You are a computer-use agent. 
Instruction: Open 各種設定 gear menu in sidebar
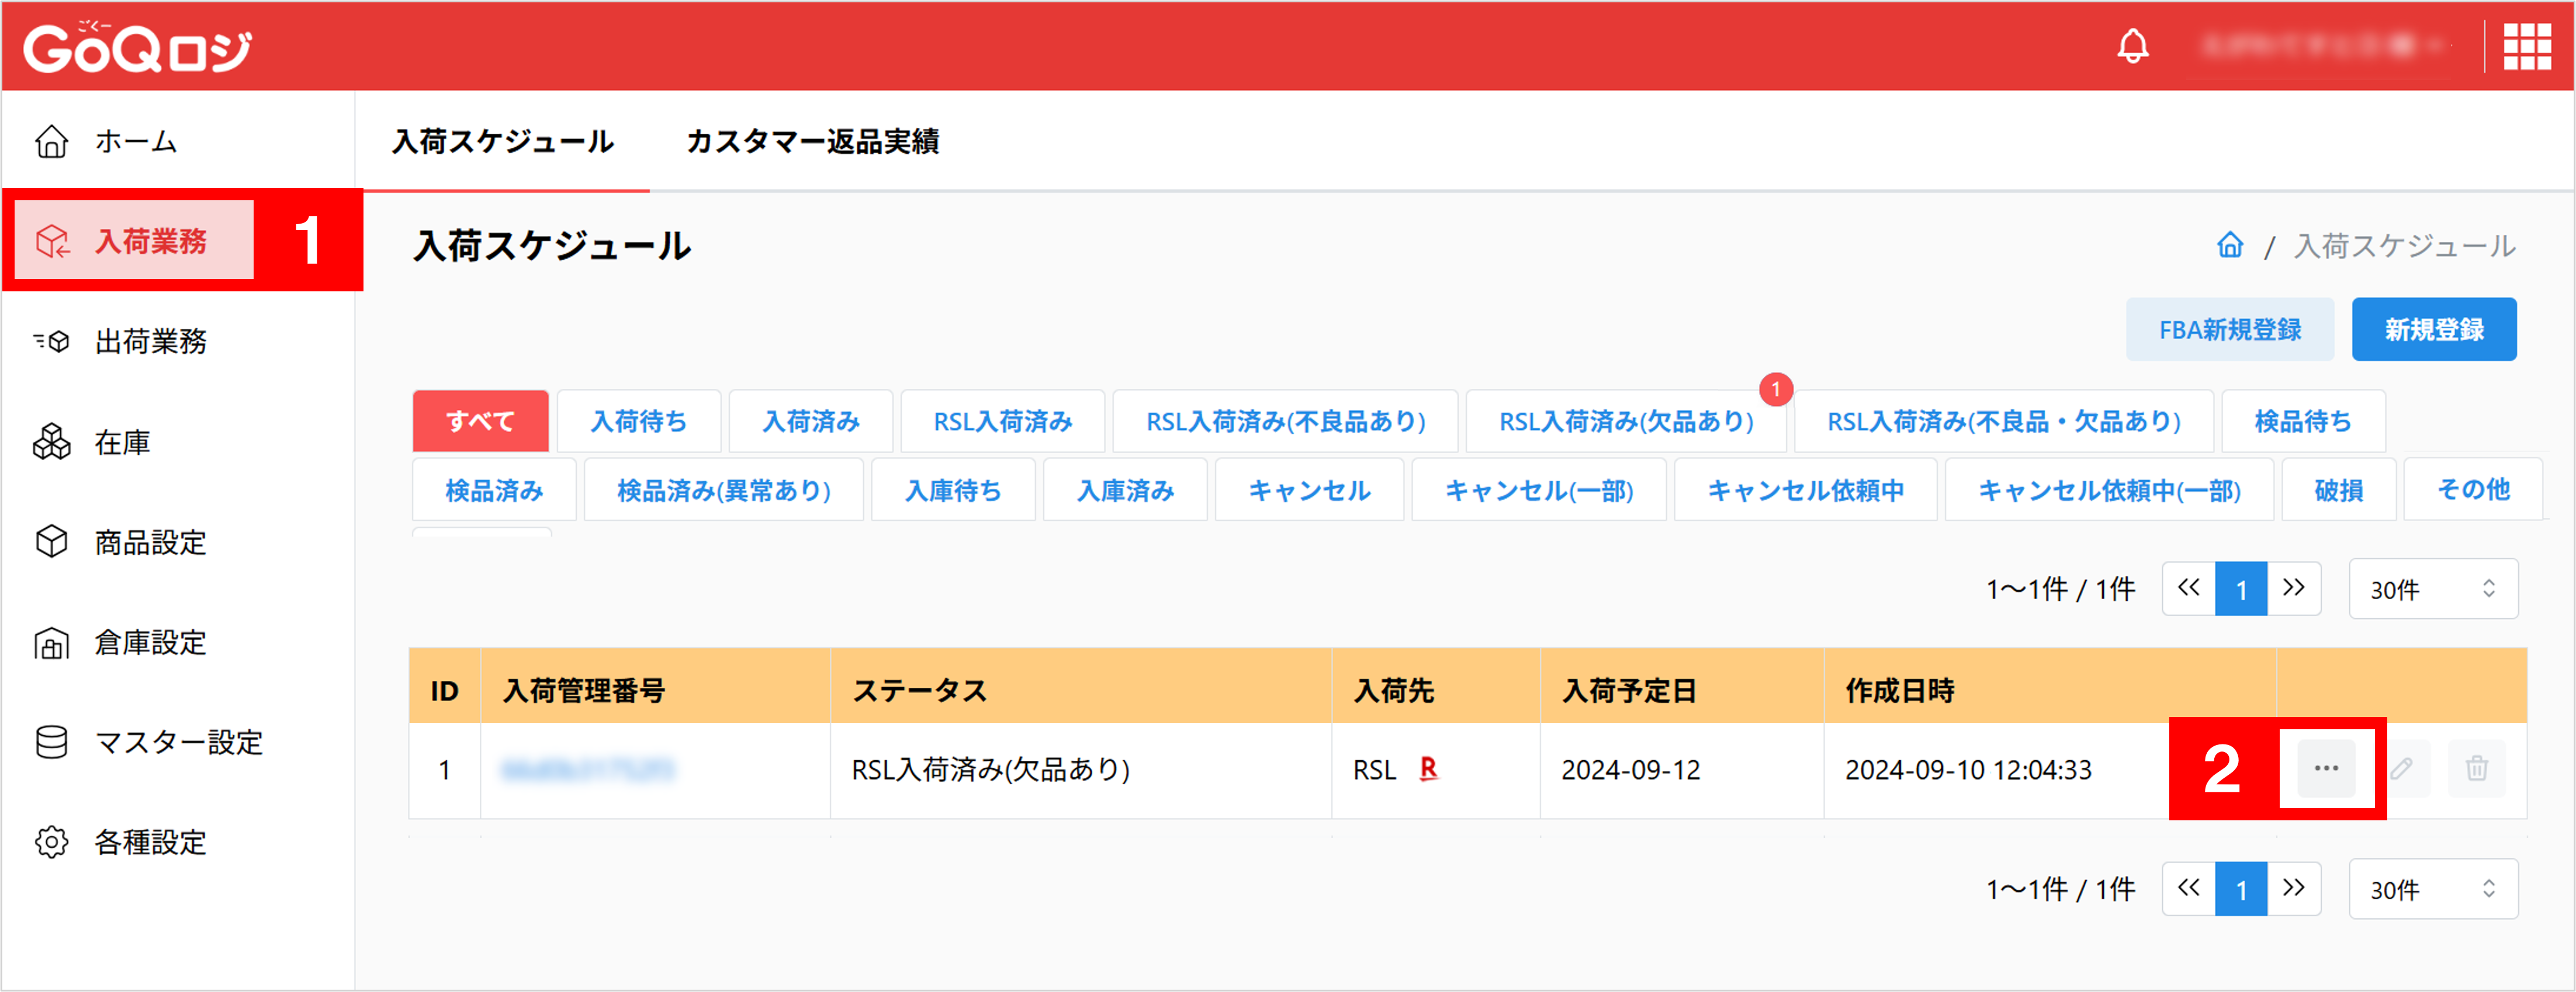tap(150, 842)
